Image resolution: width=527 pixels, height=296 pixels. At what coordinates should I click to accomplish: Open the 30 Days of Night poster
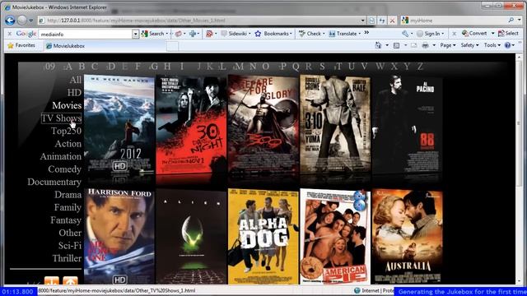pos(191,125)
